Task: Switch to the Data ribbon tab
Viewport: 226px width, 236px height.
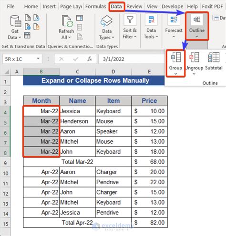Action: pyautogui.click(x=116, y=7)
